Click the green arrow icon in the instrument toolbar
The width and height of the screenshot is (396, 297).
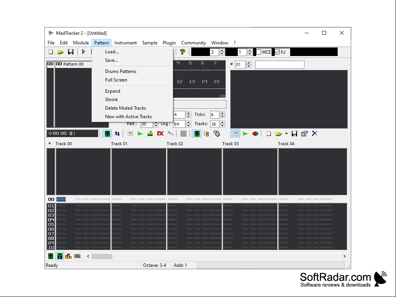[245, 134]
